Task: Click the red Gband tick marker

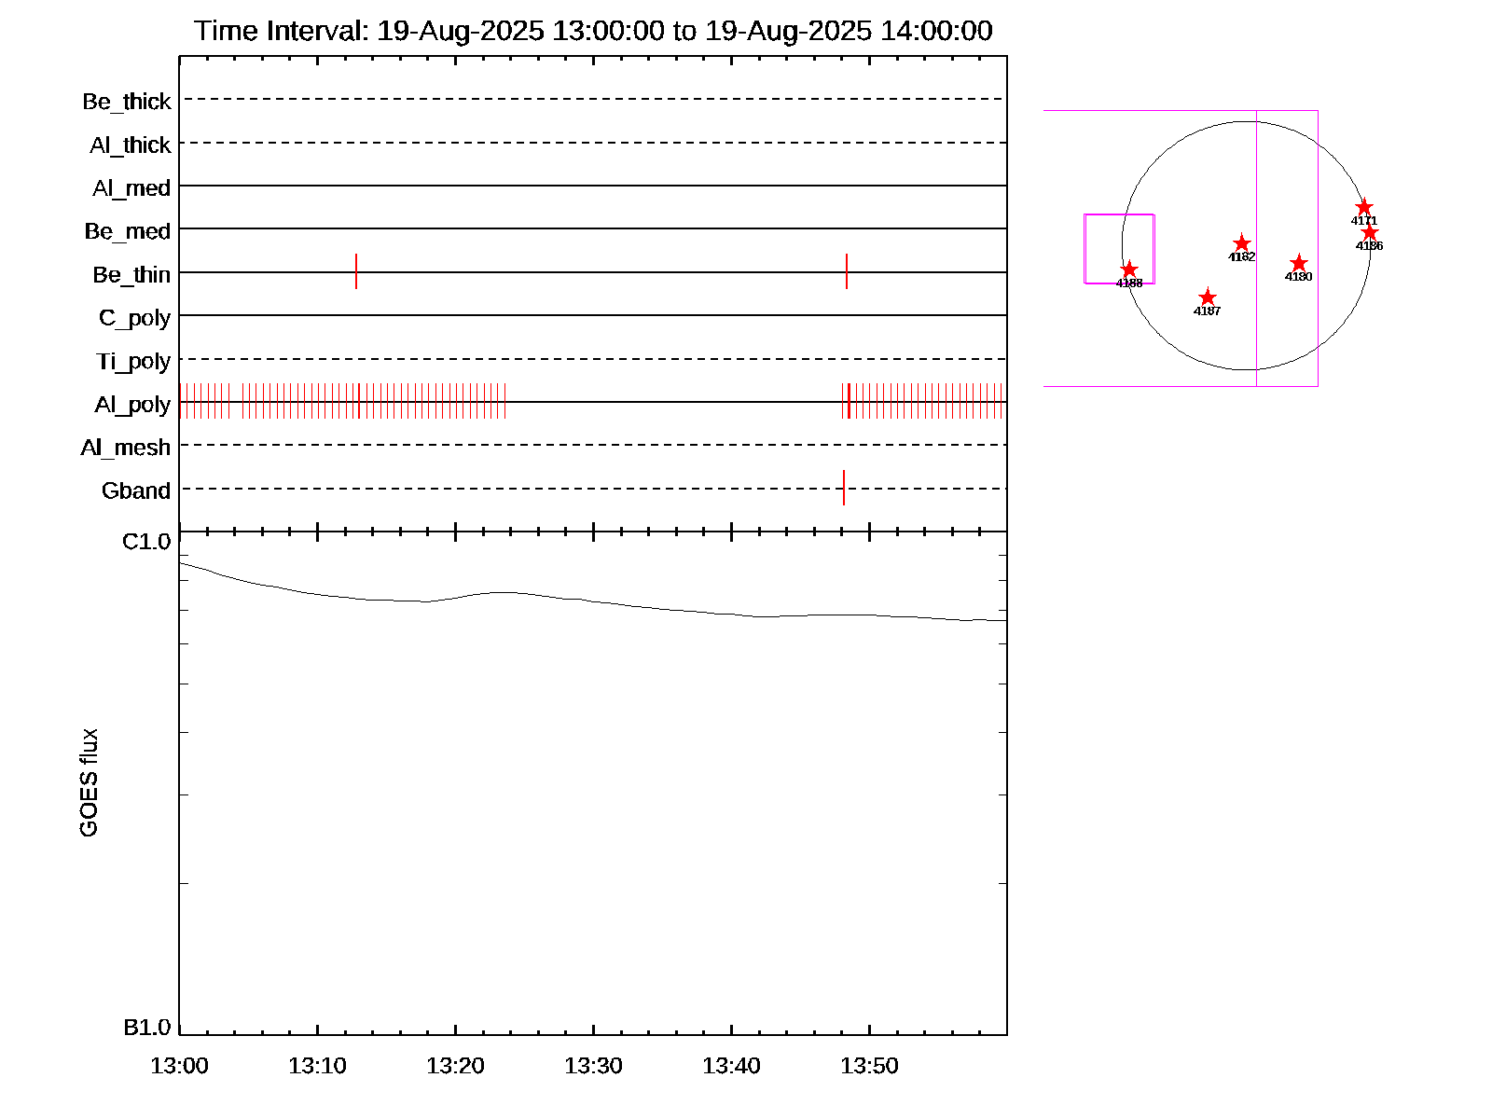Action: click(x=844, y=488)
